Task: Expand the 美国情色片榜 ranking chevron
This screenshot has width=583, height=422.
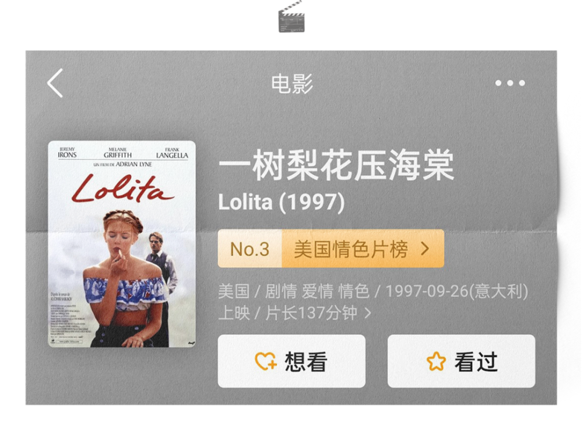Action: click(x=425, y=249)
